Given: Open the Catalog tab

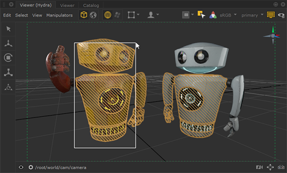Looking at the screenshot, I should point(91,5).
